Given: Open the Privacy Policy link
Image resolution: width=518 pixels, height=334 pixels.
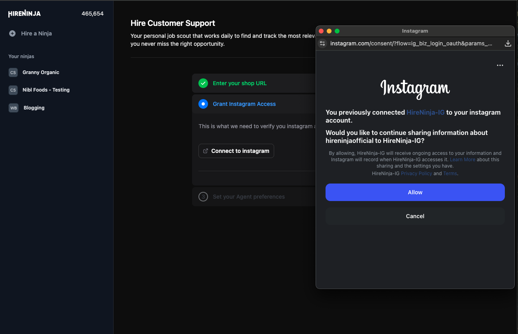Looking at the screenshot, I should pos(416,173).
